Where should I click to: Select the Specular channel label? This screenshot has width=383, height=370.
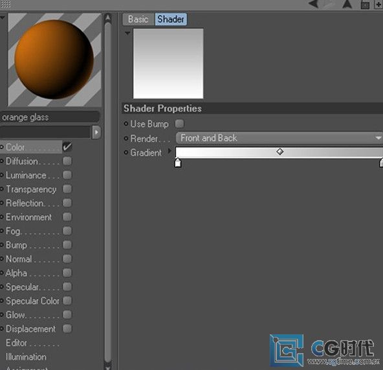tap(22, 287)
